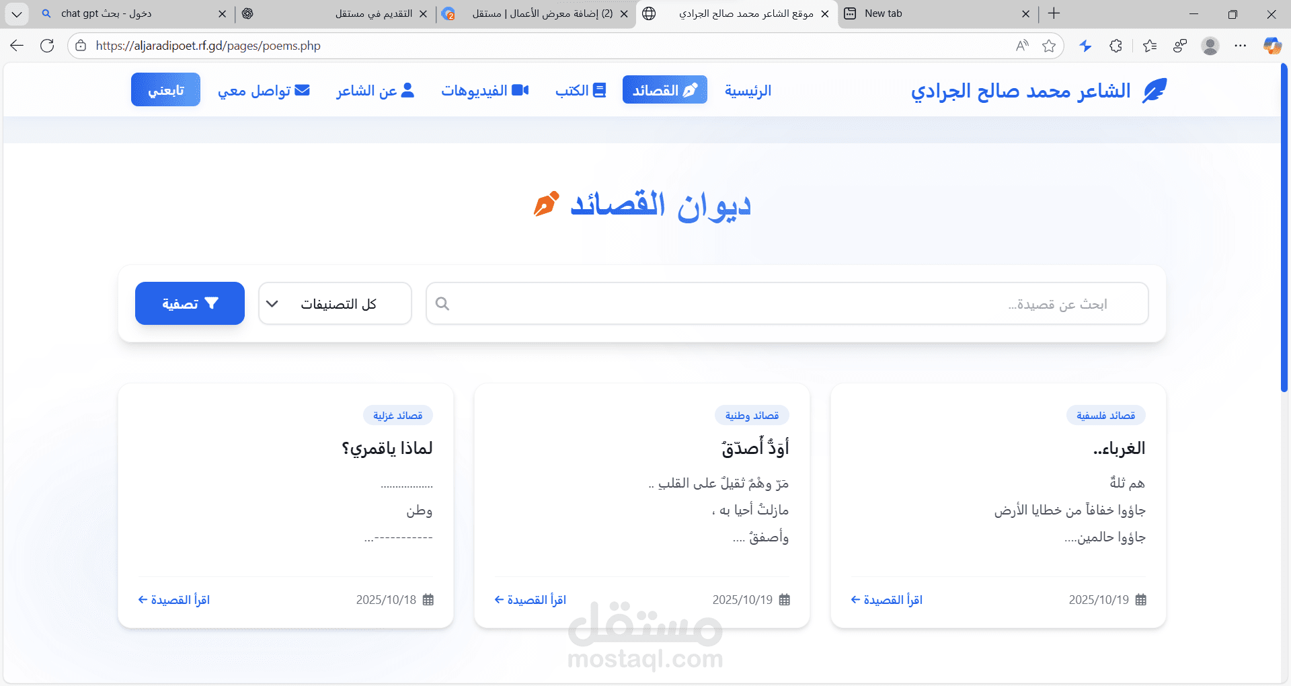Open الفيديوهات in site navigation

pos(485,90)
